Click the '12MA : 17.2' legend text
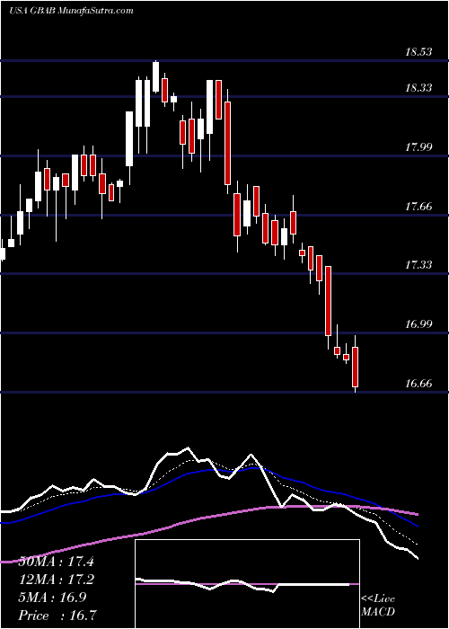This screenshot has width=449, height=629. pyautogui.click(x=56, y=580)
